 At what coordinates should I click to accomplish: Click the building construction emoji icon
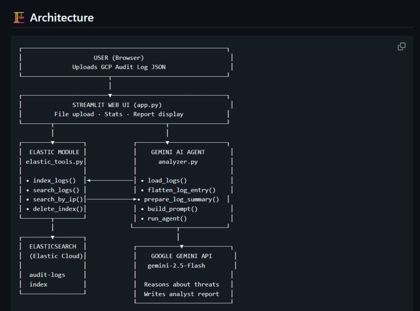point(19,18)
